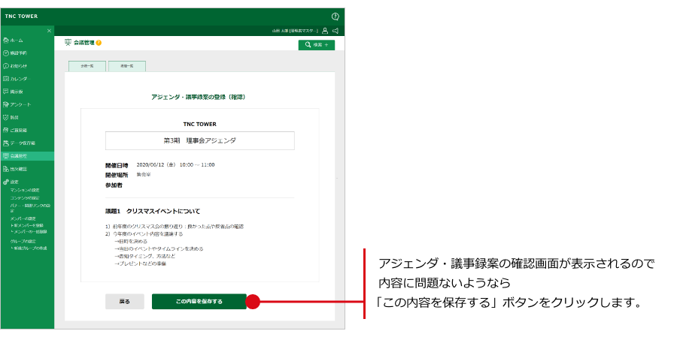Click the megaphone announcement icon
Screen dimensions: 677x337
pyautogui.click(x=335, y=31)
